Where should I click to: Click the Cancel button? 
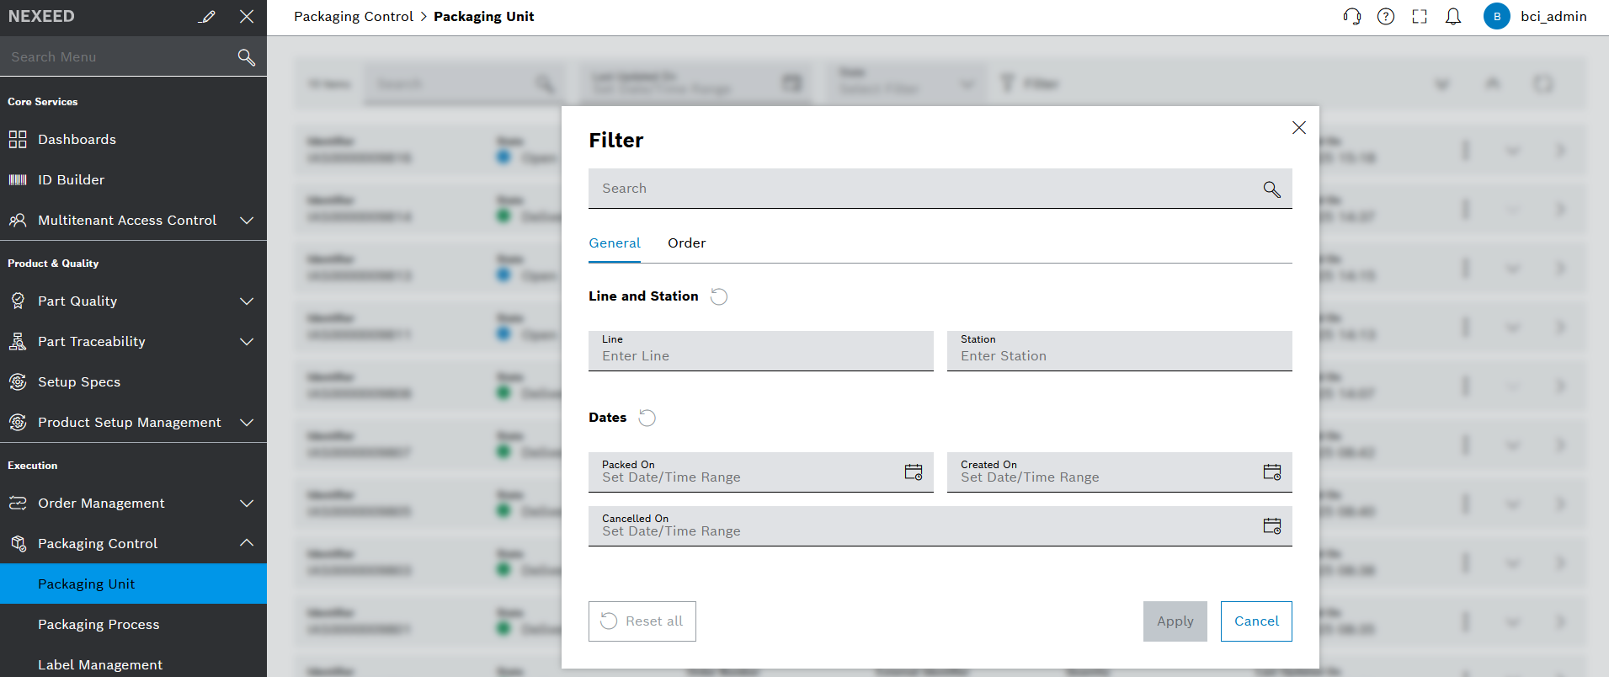(1255, 621)
